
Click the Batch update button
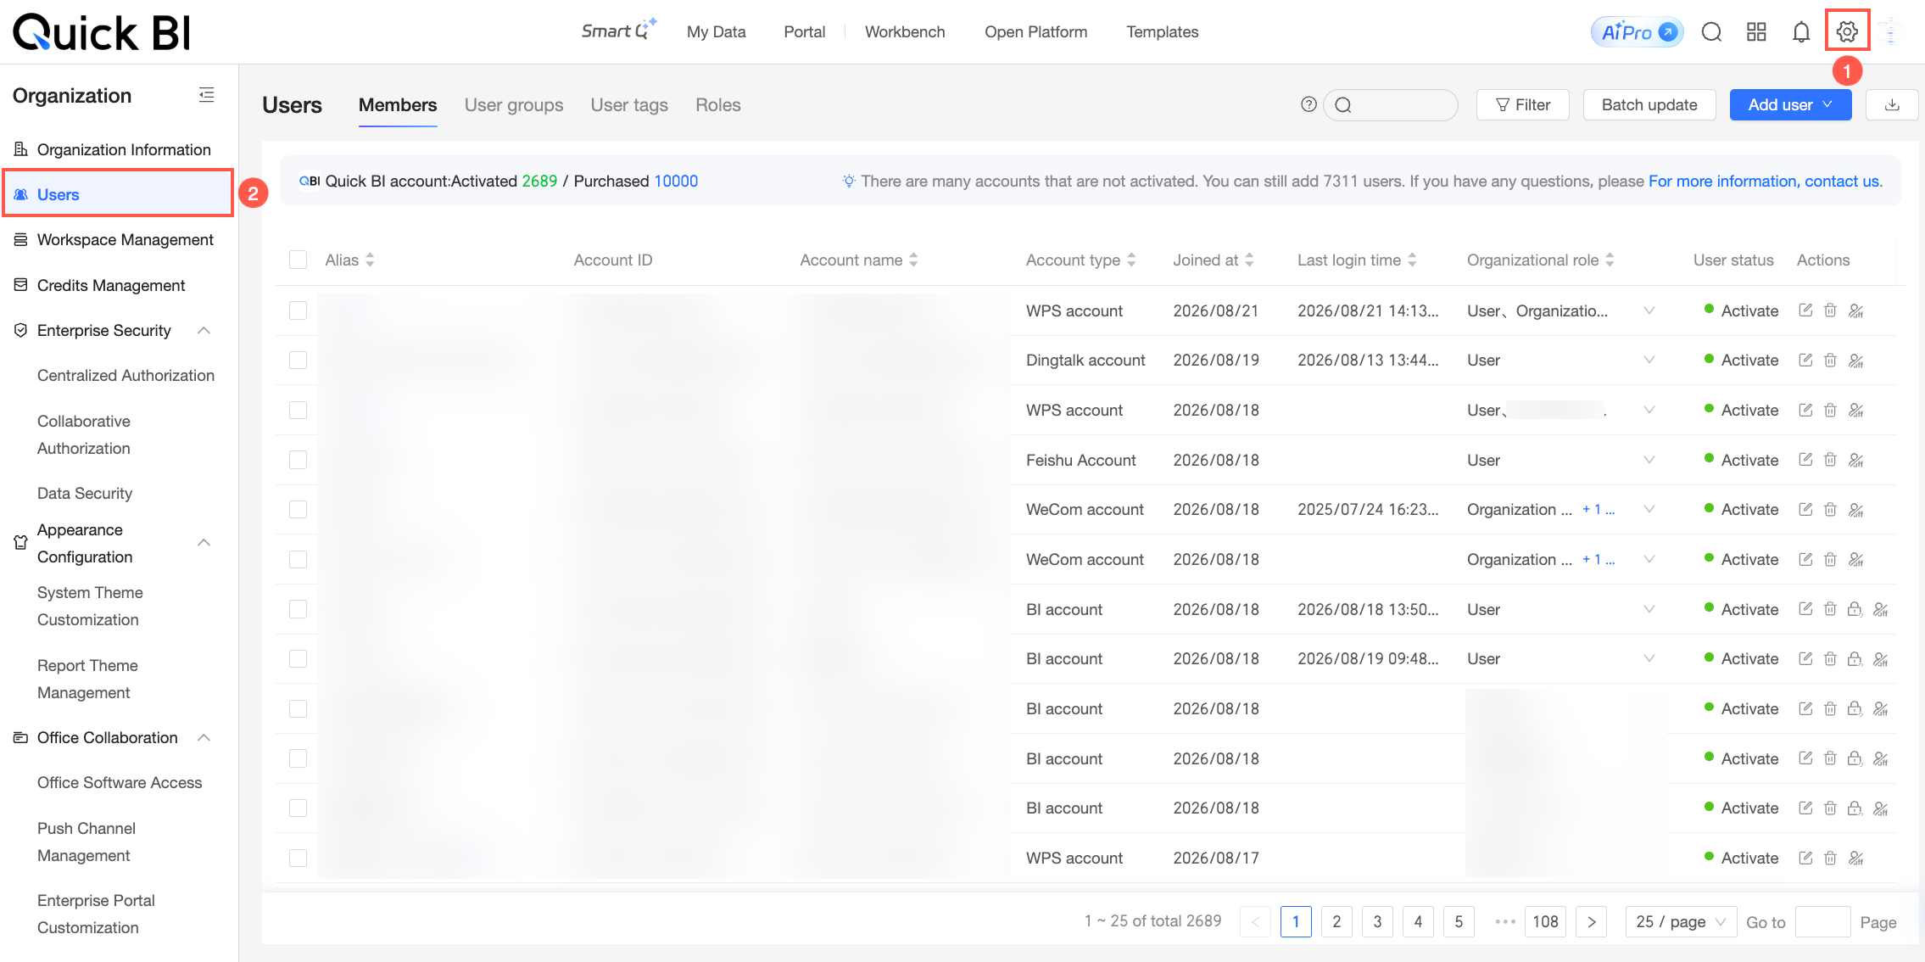pyautogui.click(x=1649, y=104)
